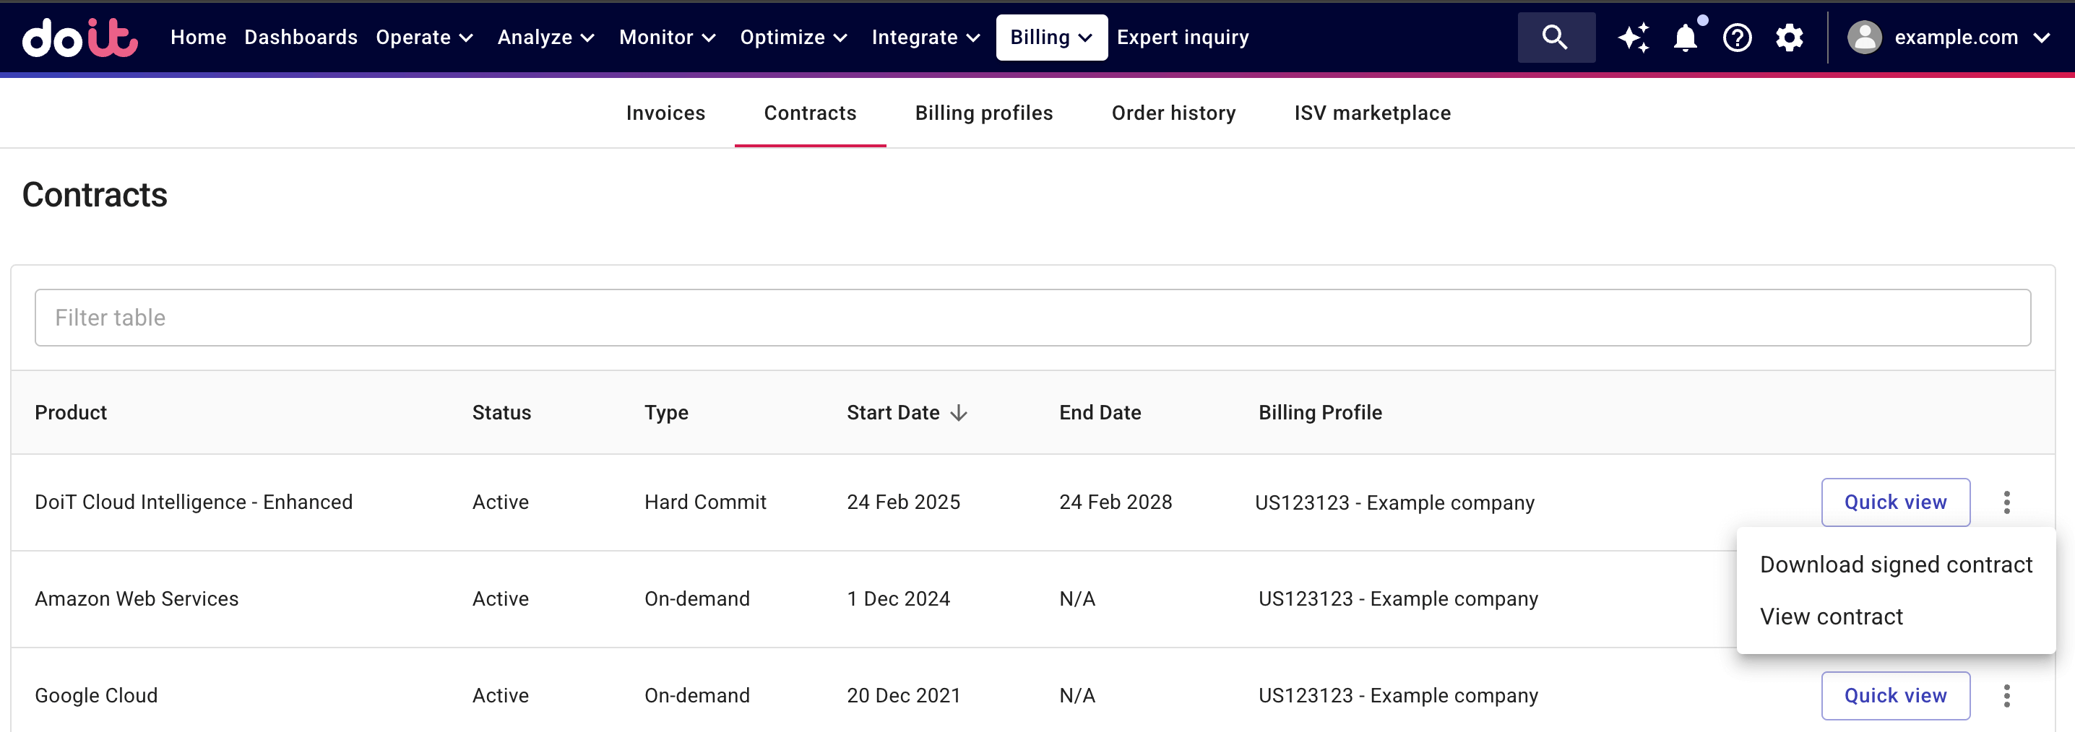The image size is (2075, 732).
Task: Expand the Billing menu
Action: coord(1051,37)
